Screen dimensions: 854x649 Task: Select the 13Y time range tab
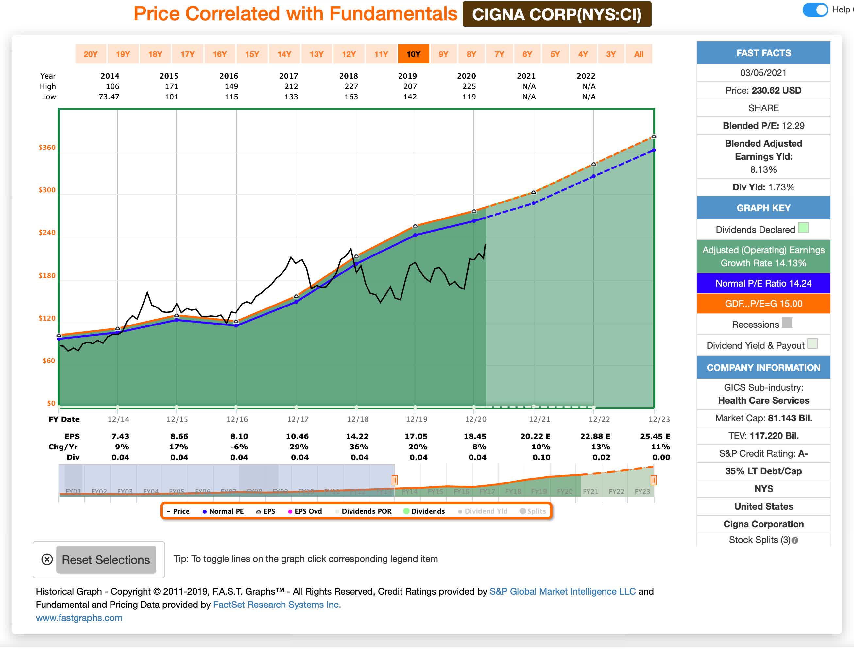[x=316, y=54]
